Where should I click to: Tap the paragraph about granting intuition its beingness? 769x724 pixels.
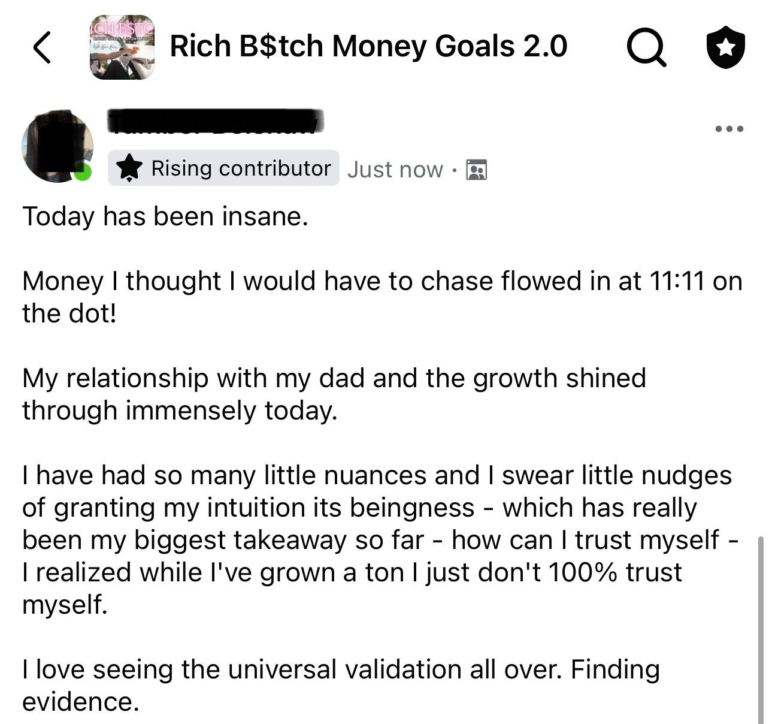[380, 539]
